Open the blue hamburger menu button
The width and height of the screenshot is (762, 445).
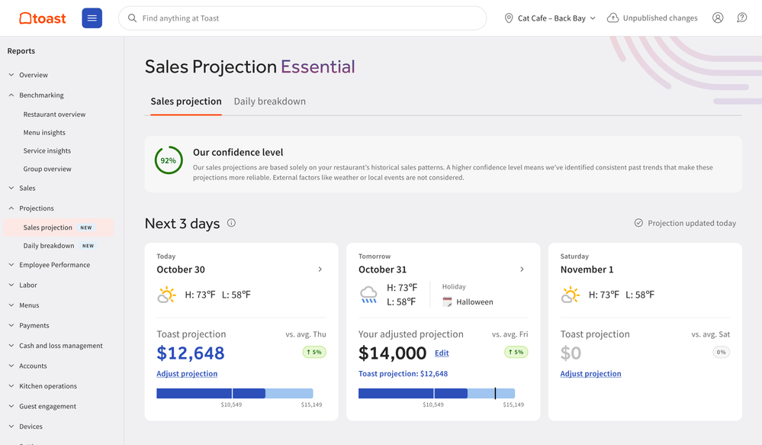coord(92,18)
